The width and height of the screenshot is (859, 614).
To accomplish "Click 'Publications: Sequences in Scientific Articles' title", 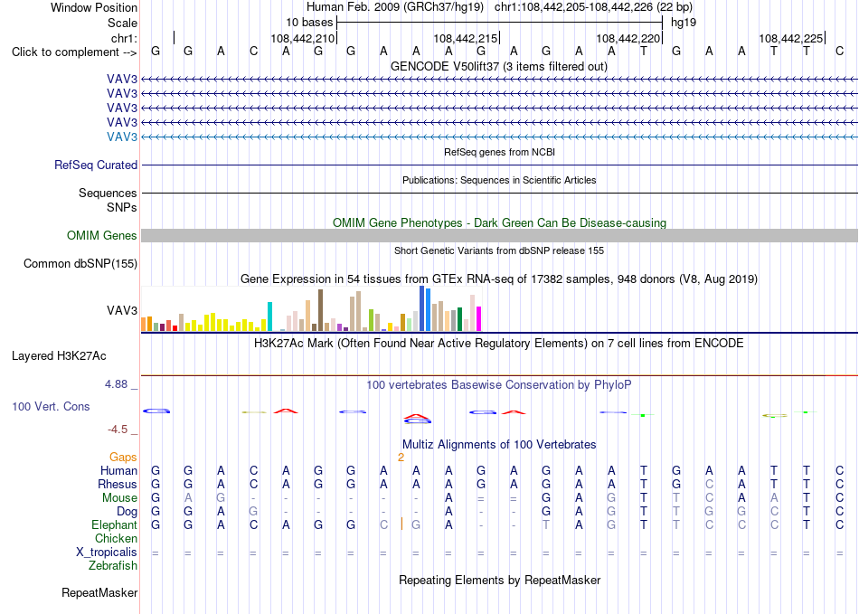I will (499, 180).
